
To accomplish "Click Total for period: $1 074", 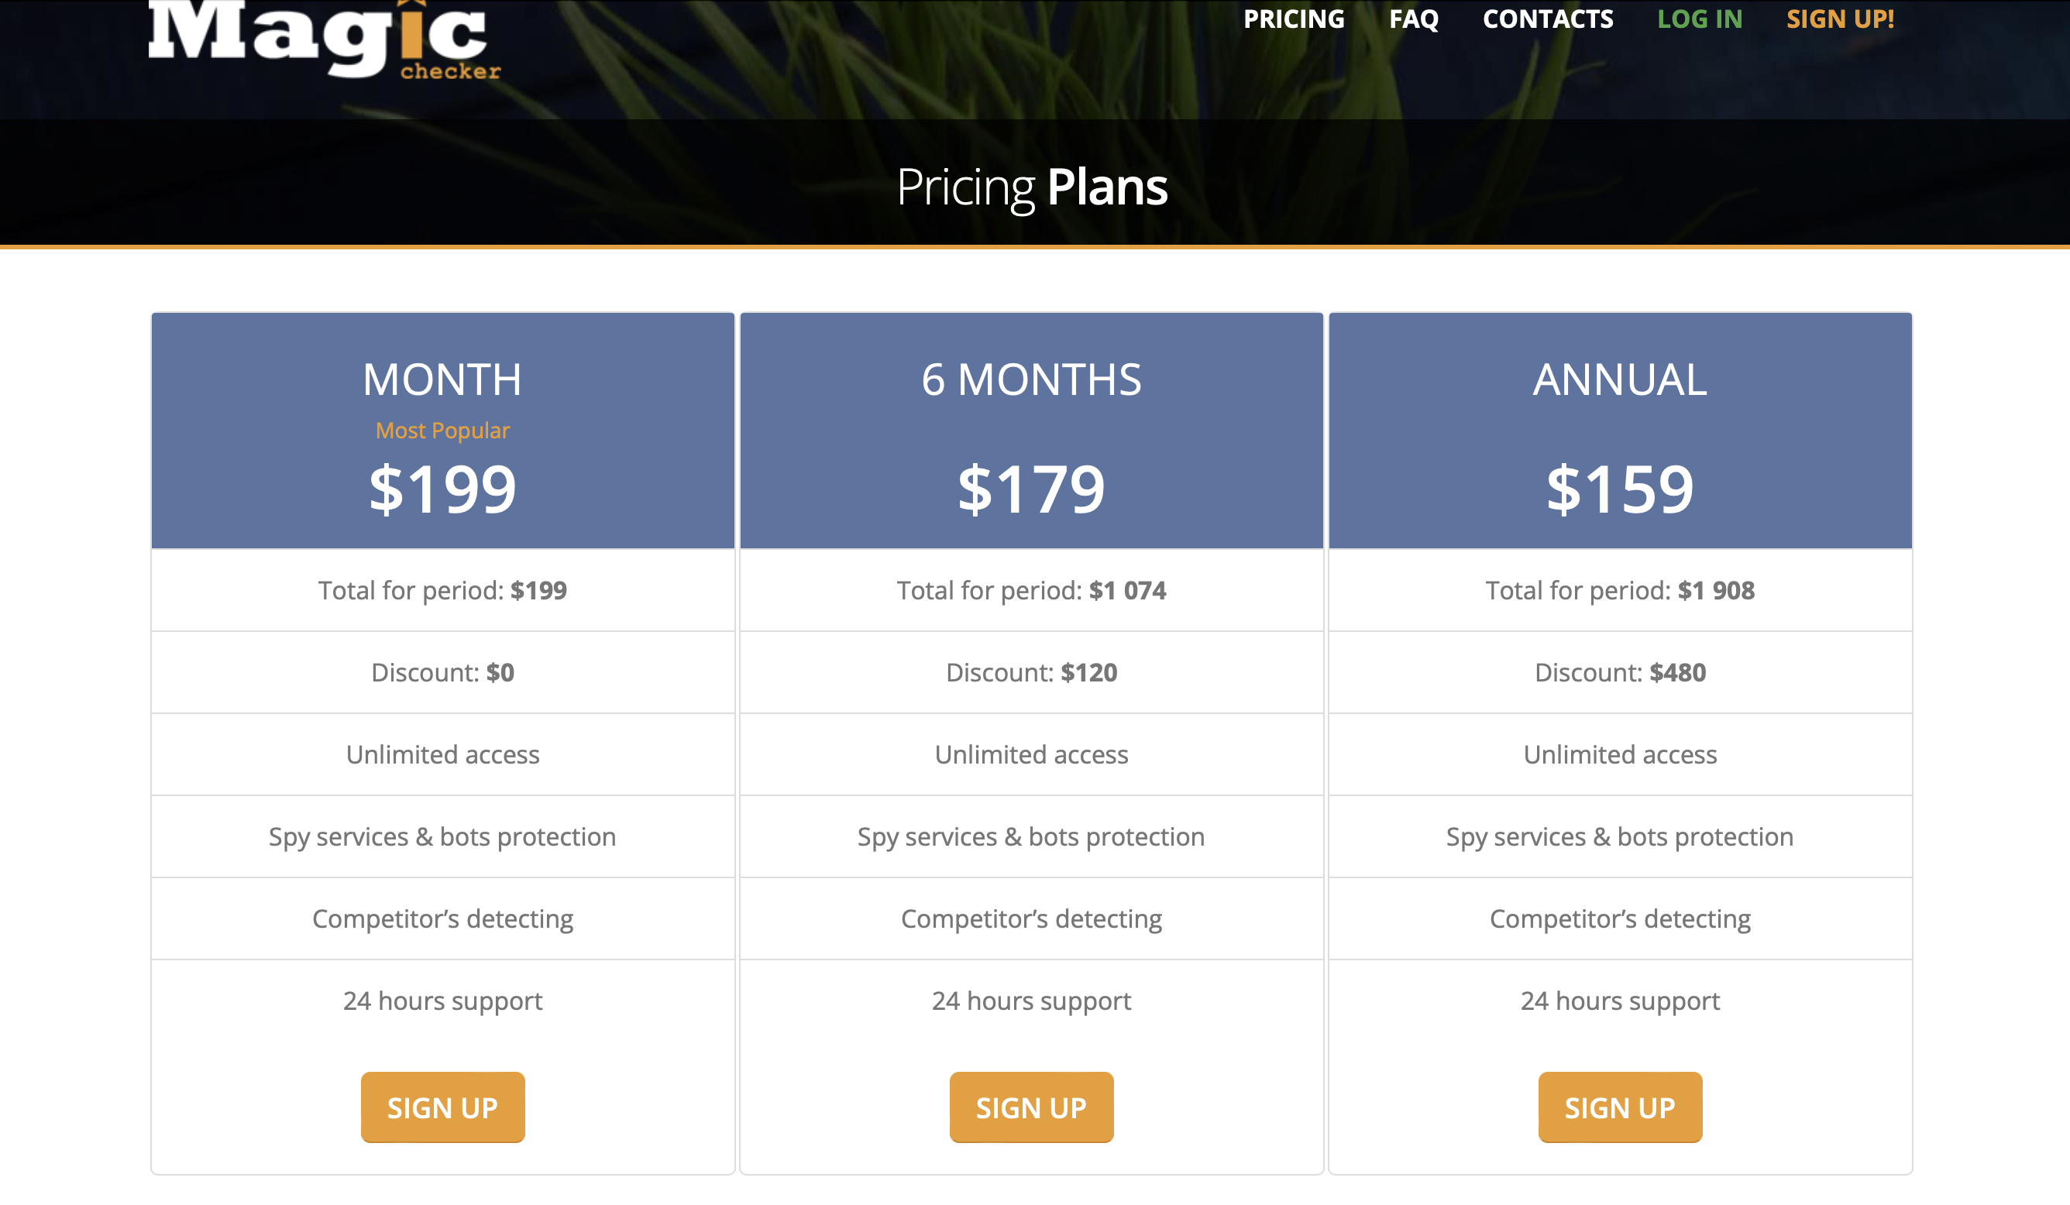I will (x=1031, y=590).
